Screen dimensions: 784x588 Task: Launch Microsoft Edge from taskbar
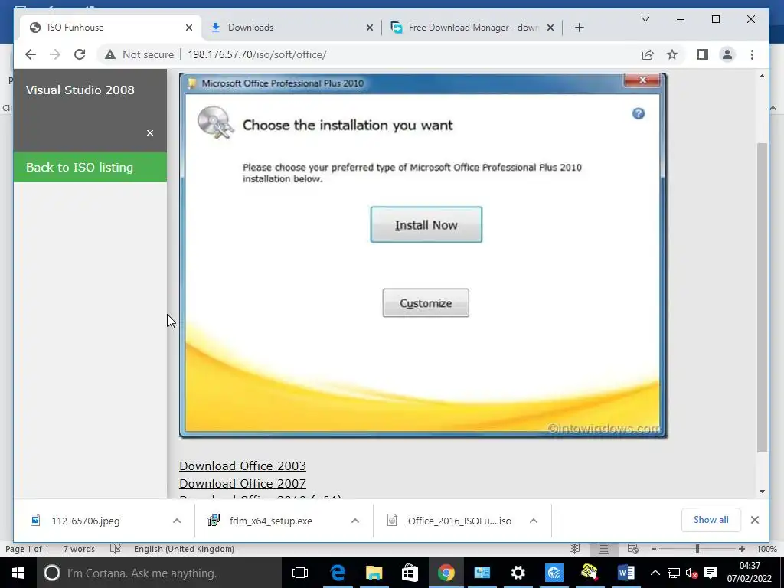[x=338, y=573]
